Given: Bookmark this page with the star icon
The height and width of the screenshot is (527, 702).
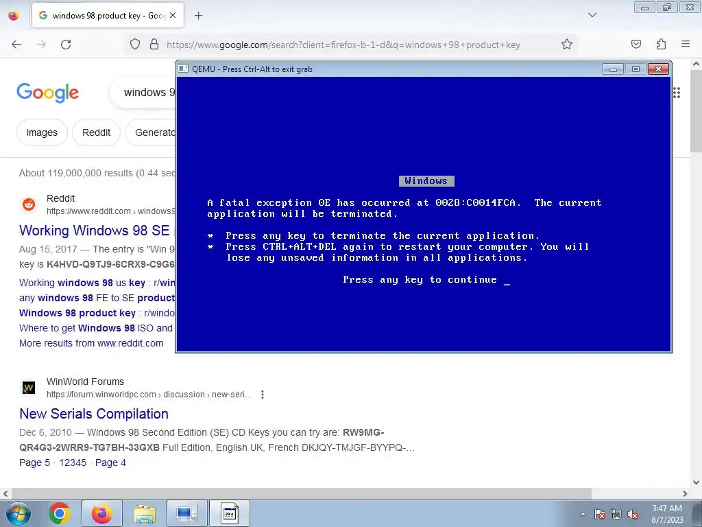Looking at the screenshot, I should [x=567, y=45].
